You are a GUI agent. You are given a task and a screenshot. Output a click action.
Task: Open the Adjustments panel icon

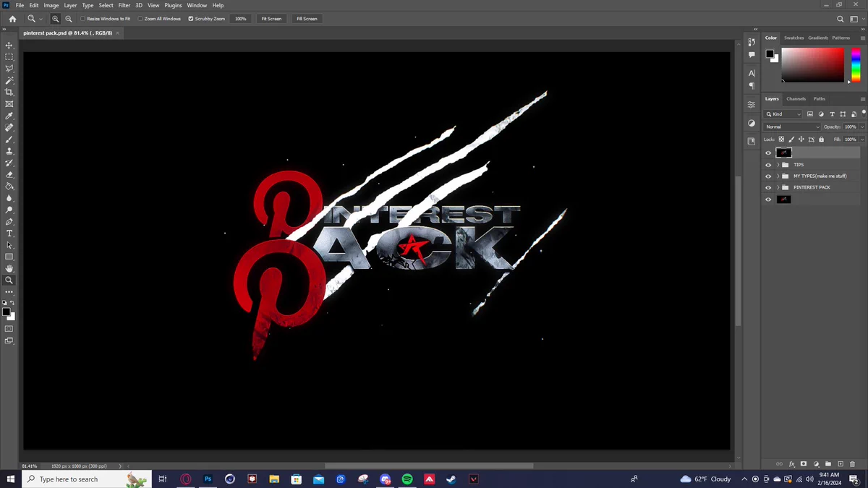coord(752,124)
